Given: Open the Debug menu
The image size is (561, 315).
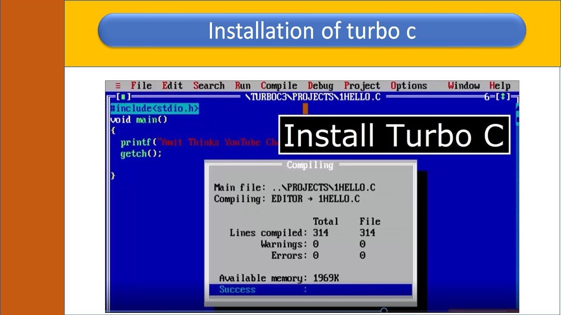Looking at the screenshot, I should tap(320, 86).
